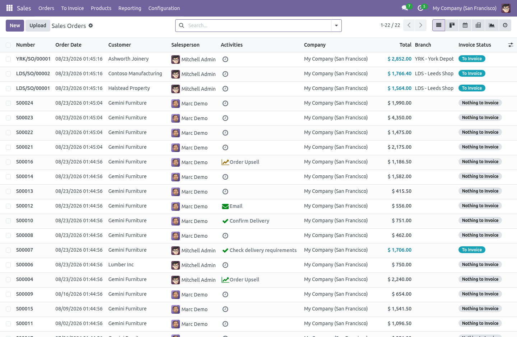Open optional columns toggle dropdown
Image resolution: width=517 pixels, height=337 pixels.
tap(511, 45)
